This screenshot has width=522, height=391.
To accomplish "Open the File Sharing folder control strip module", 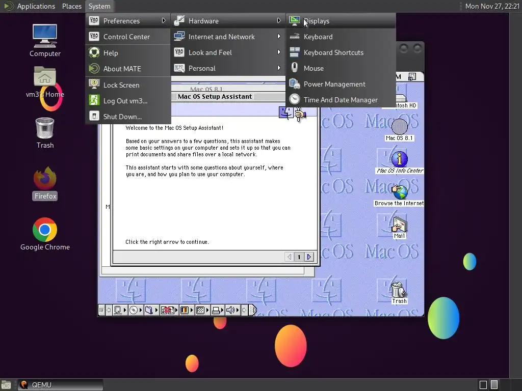I will pos(151,310).
